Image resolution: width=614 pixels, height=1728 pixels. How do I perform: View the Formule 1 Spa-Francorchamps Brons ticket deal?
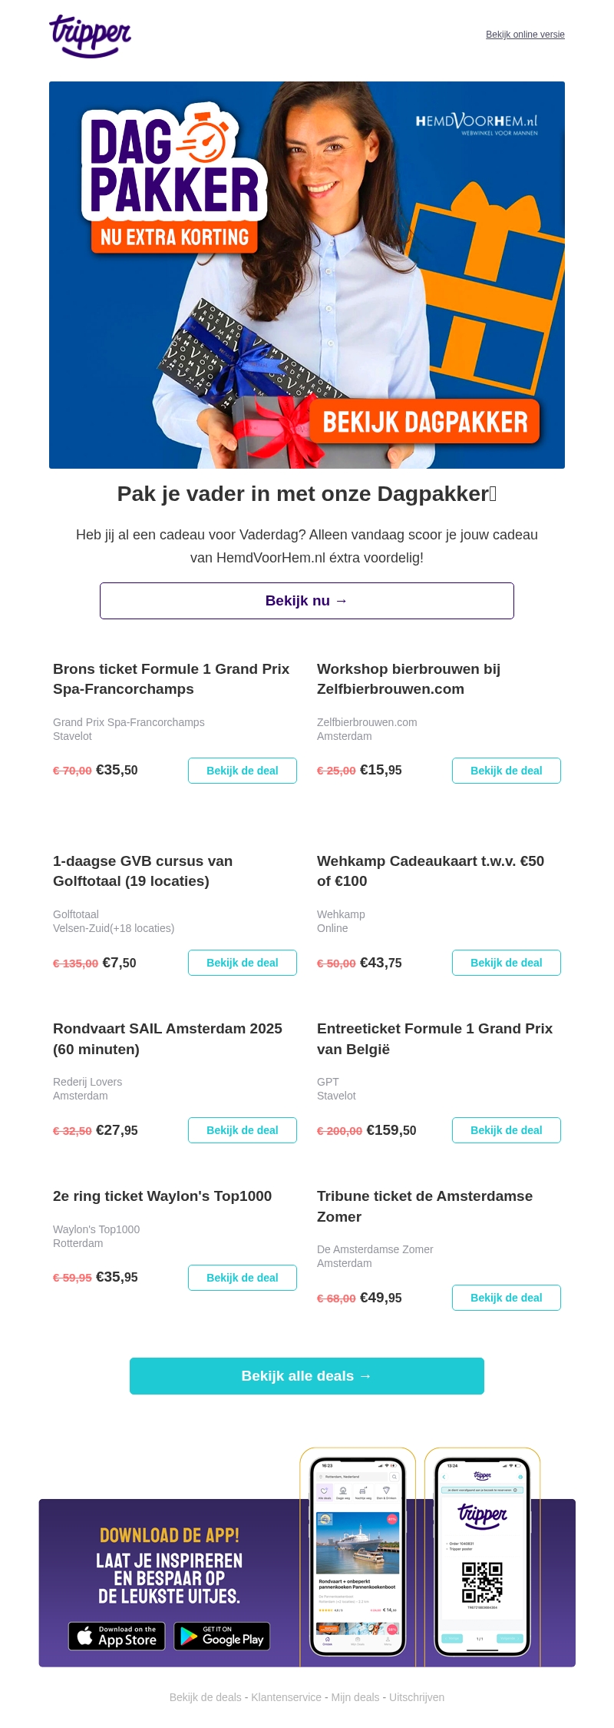pyautogui.click(x=242, y=771)
